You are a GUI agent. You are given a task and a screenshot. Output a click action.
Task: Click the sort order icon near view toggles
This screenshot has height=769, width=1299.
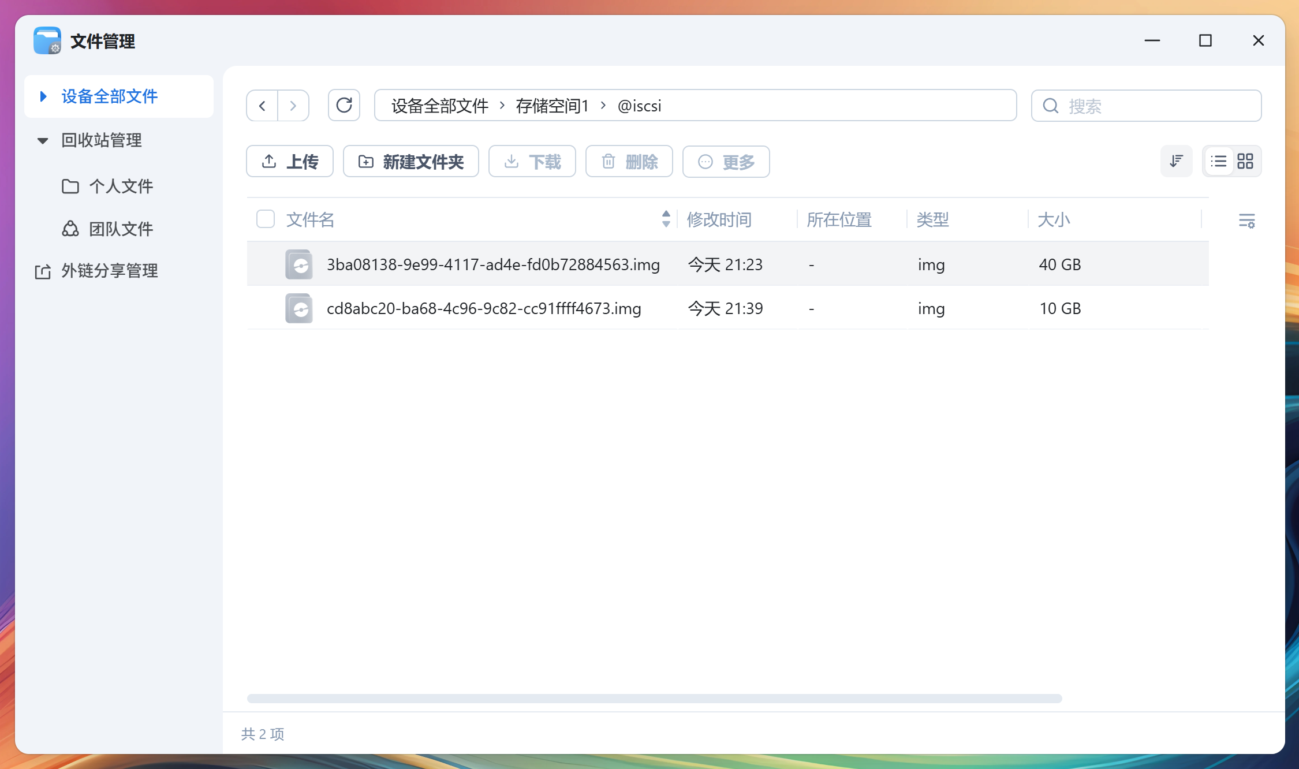[1176, 162]
